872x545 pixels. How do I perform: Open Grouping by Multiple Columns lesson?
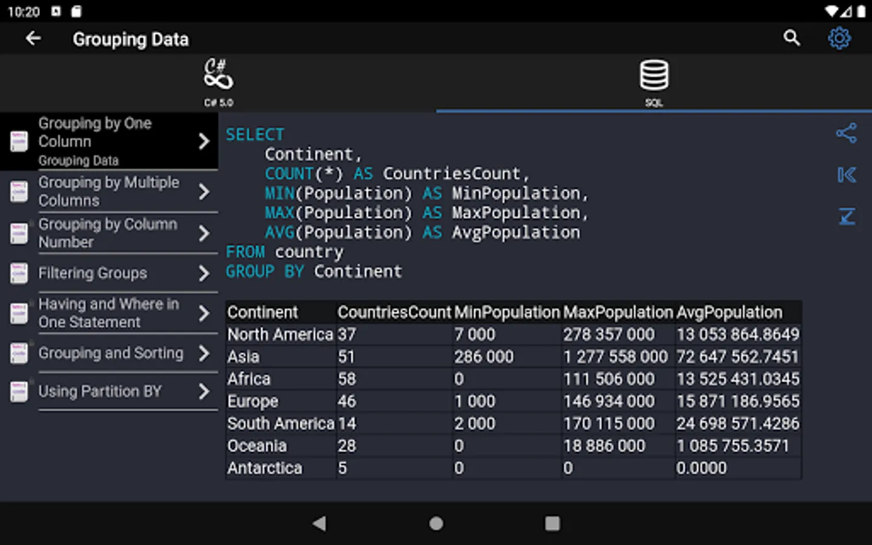[109, 191]
